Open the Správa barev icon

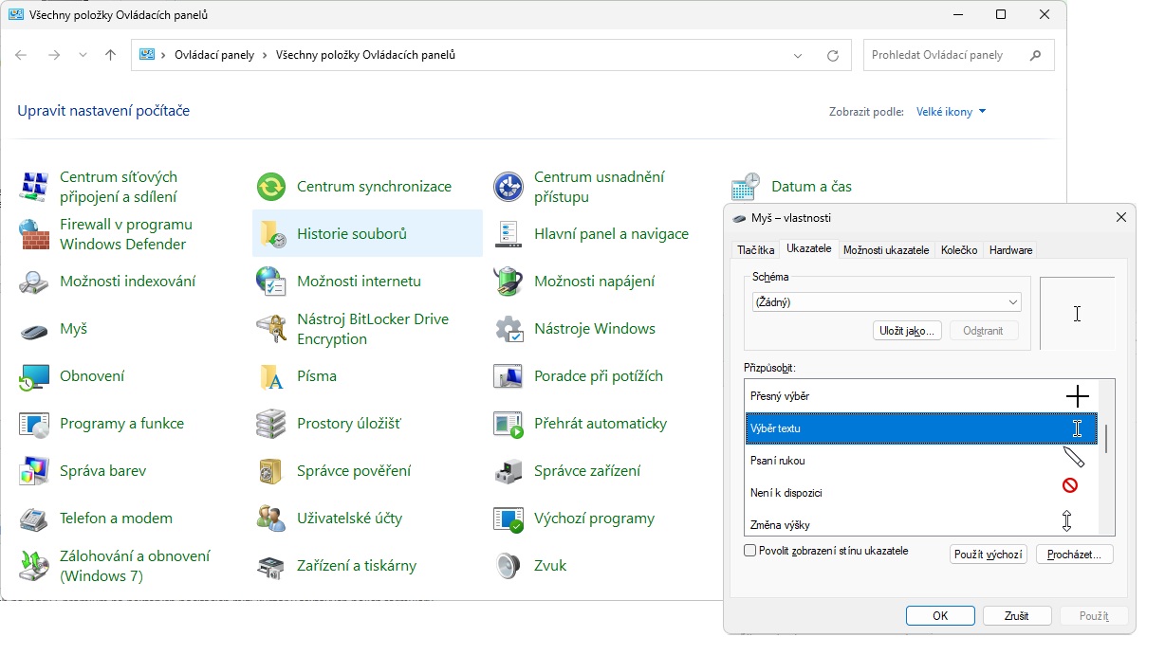pyautogui.click(x=34, y=471)
